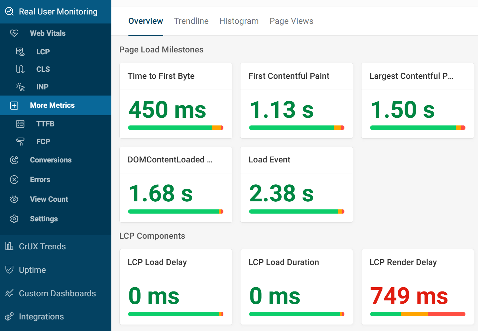Click the INP cursor icon
Image resolution: width=478 pixels, height=331 pixels.
coord(20,87)
